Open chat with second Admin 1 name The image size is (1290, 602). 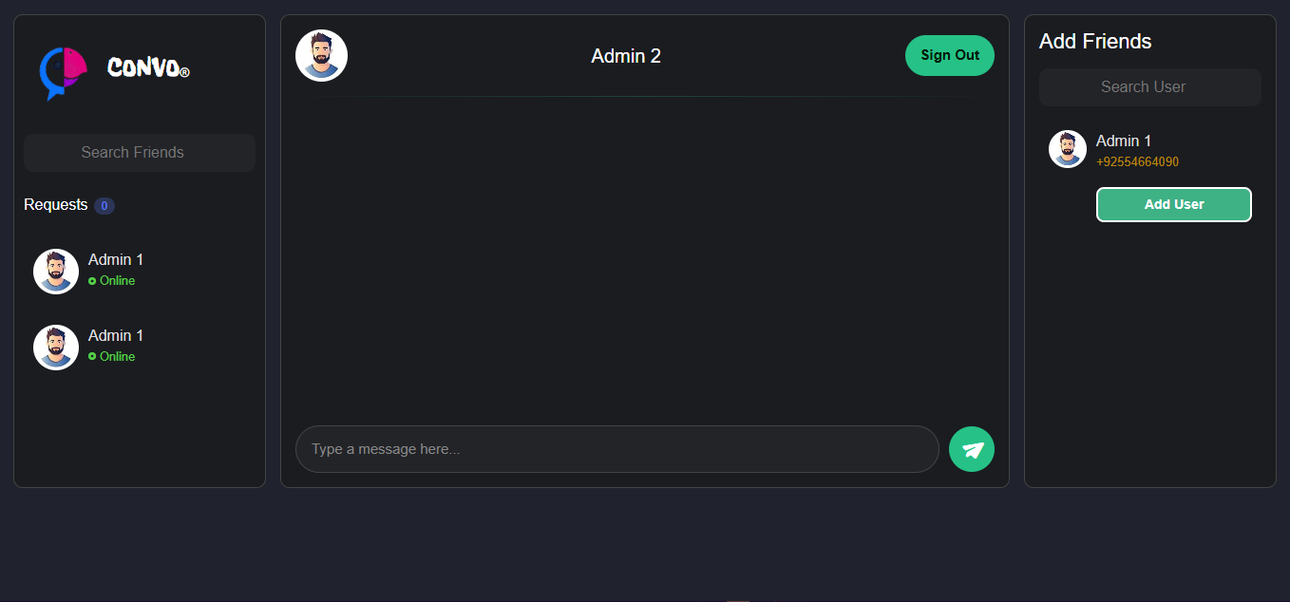point(116,335)
